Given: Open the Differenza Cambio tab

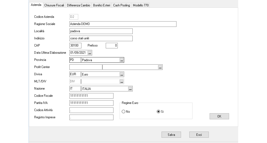Looking at the screenshot, I should pos(78,5).
